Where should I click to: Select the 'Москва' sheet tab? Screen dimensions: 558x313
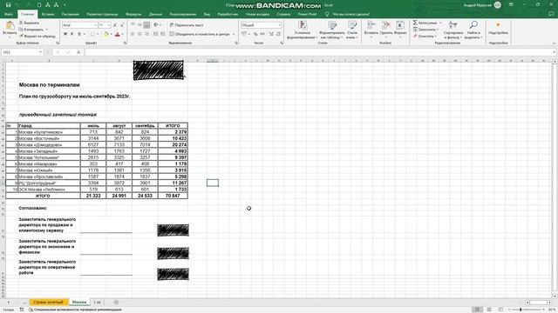(x=79, y=303)
